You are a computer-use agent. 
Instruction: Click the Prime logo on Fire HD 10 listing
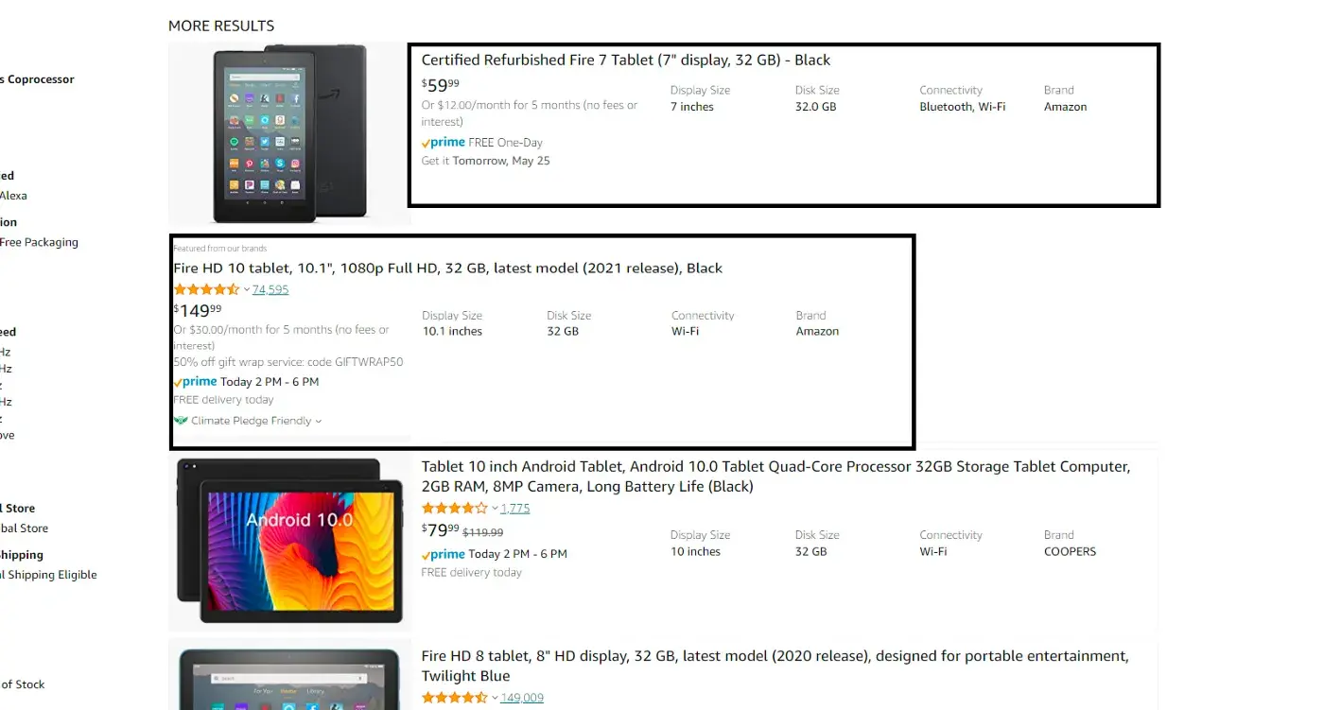point(195,382)
